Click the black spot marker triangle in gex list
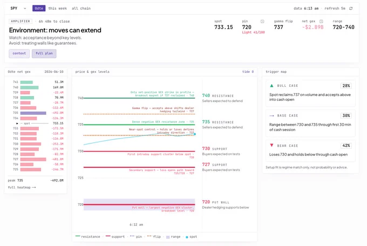 [x=17, y=124]
